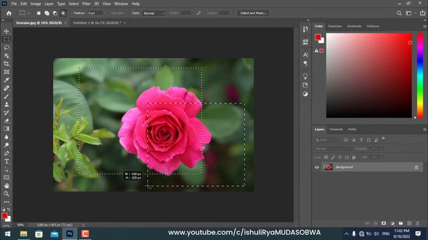Select the Object Selection tool
Image resolution: width=428 pixels, height=240 pixels.
coord(6,56)
